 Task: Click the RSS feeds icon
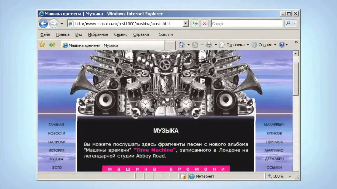coord(195,45)
